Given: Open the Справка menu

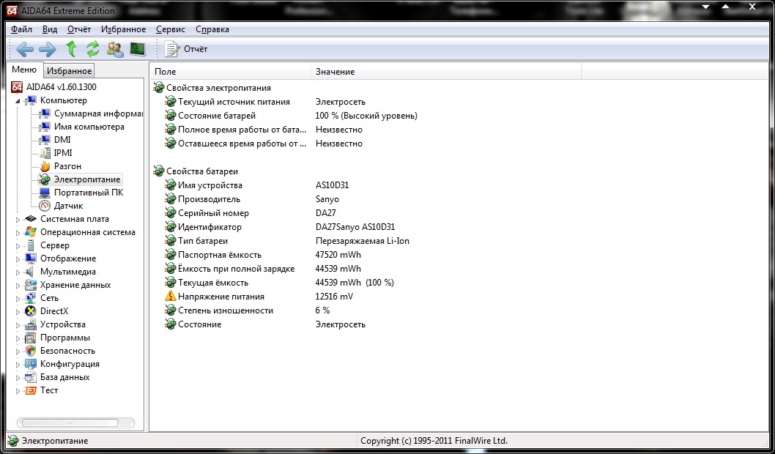Looking at the screenshot, I should 212,29.
